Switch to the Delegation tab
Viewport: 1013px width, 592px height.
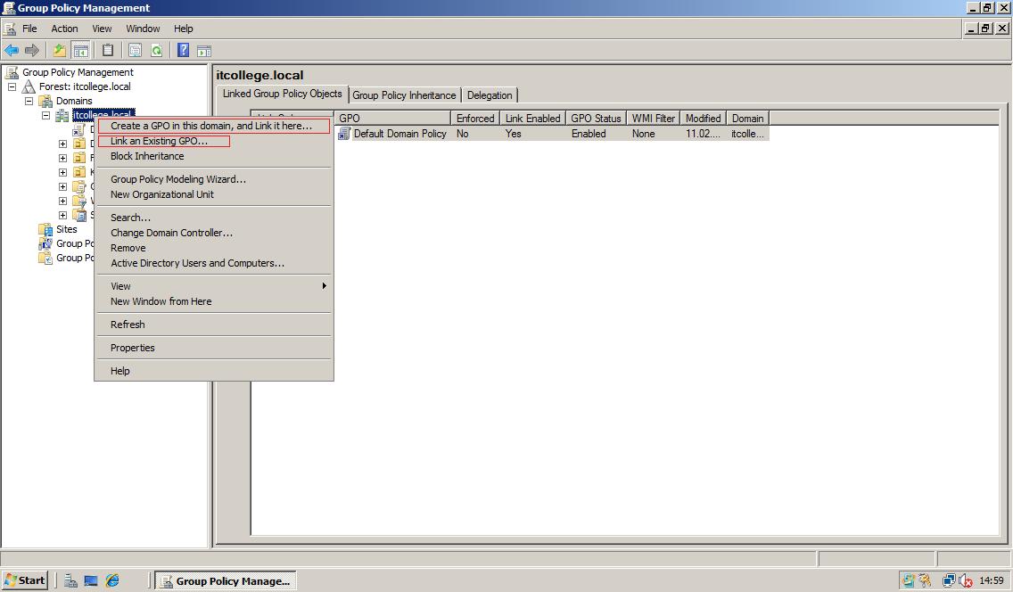(x=490, y=95)
